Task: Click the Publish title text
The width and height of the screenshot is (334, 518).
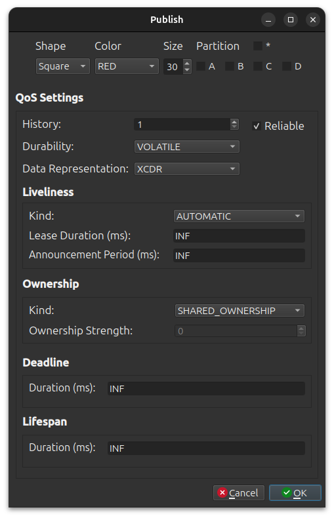Action: pos(167,20)
